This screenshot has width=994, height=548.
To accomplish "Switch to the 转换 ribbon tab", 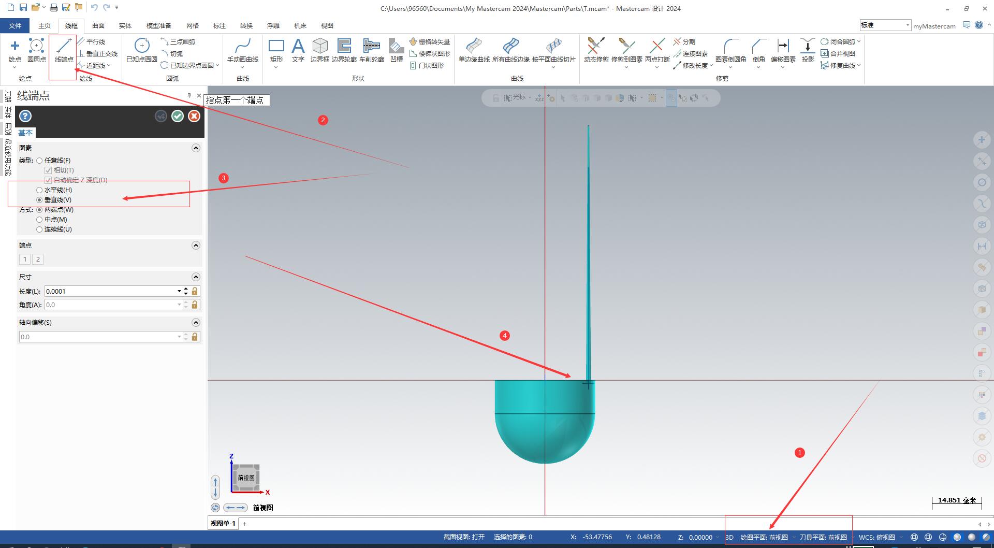I will point(246,25).
